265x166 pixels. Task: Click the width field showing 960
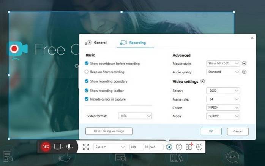[137, 147]
